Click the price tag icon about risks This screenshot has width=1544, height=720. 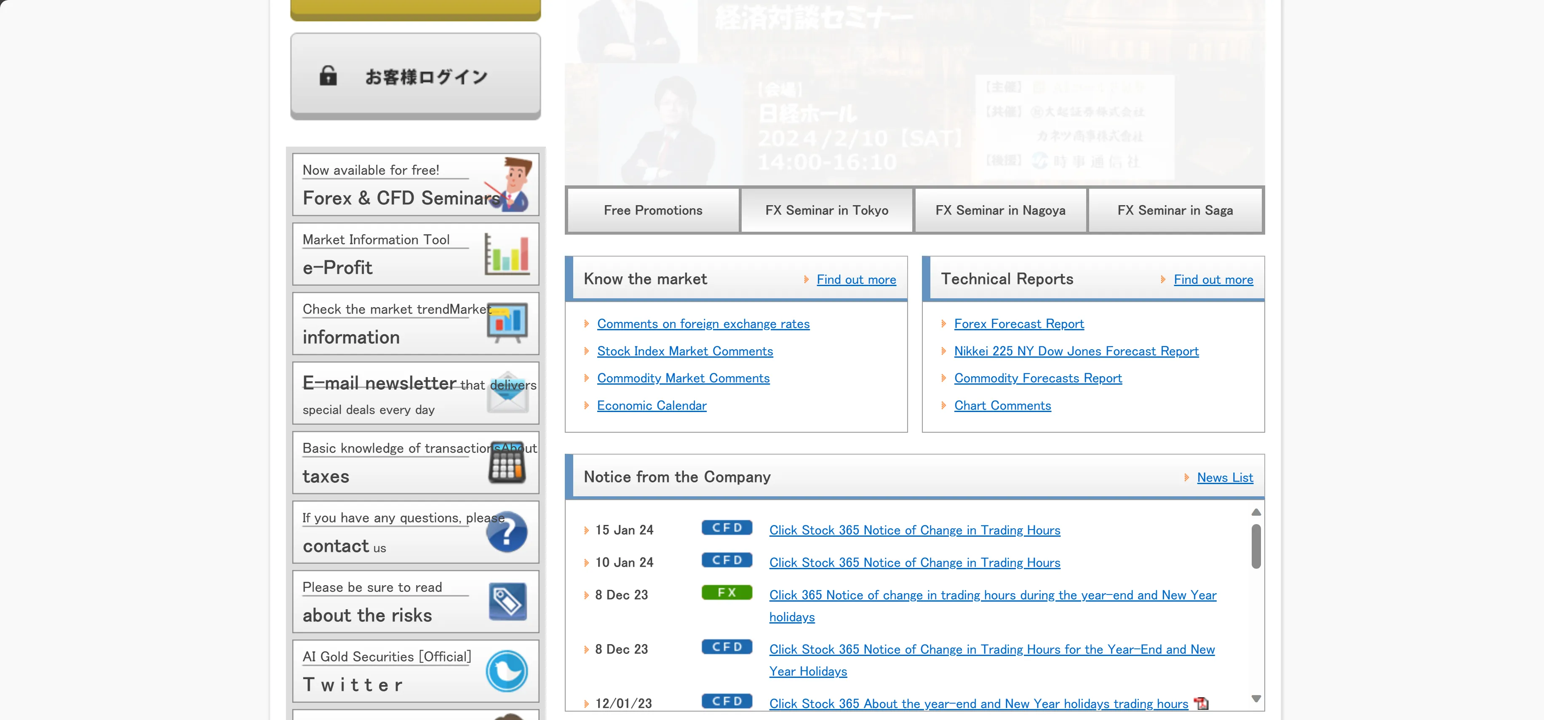pyautogui.click(x=507, y=601)
